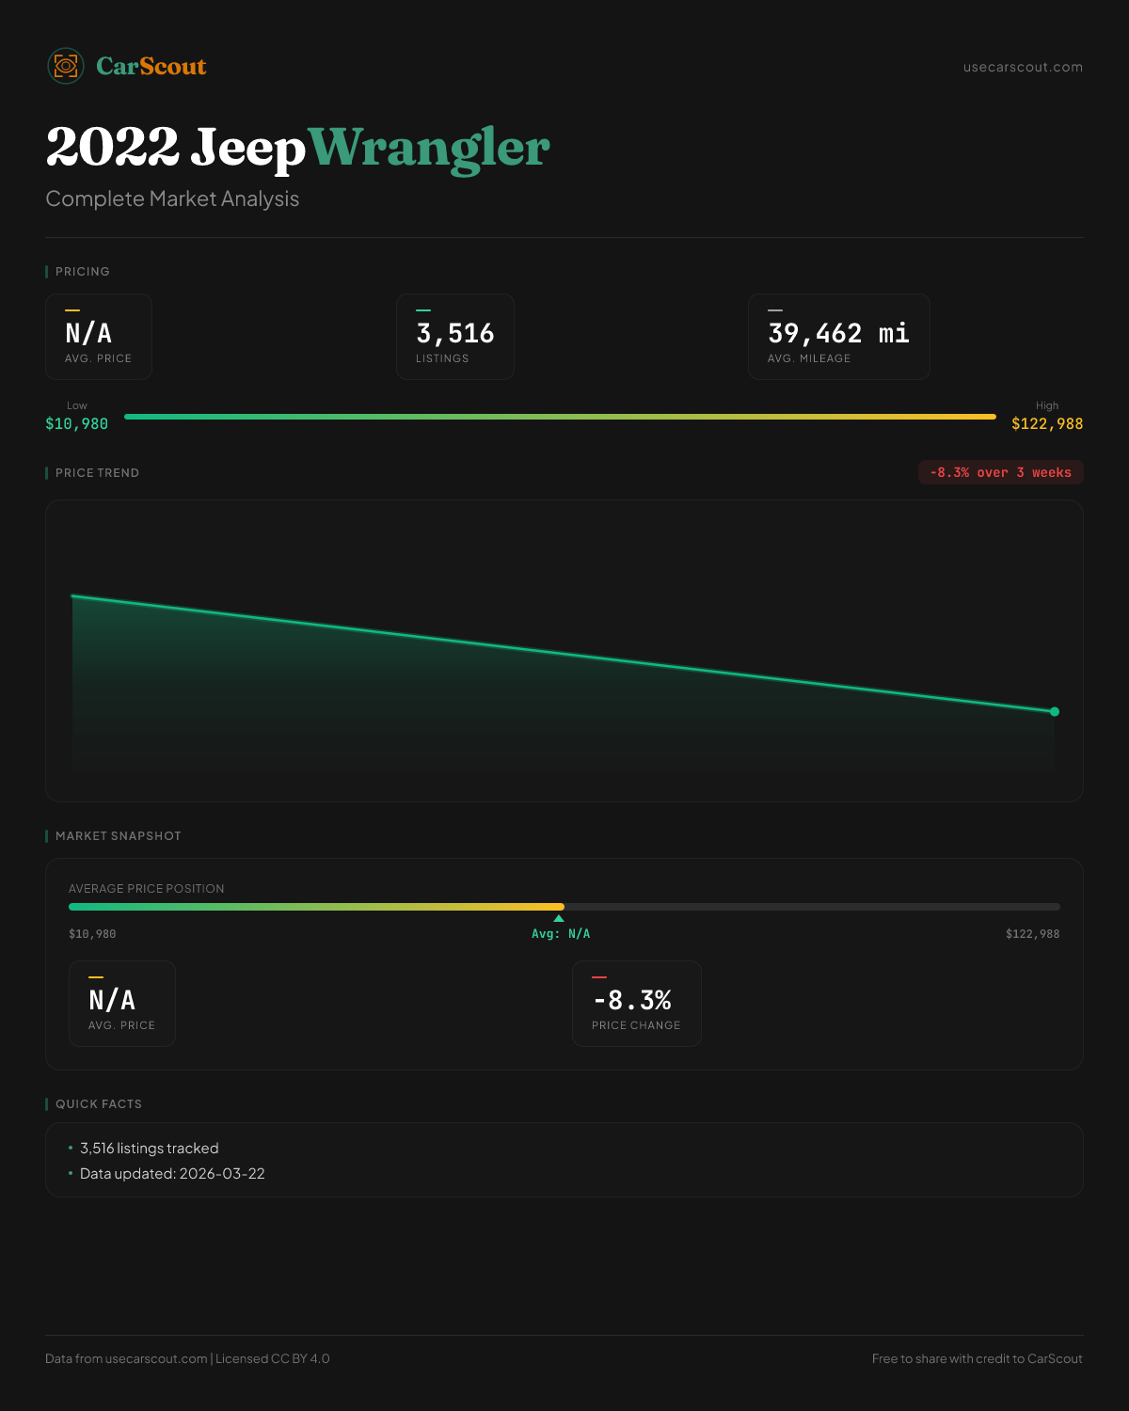Click the $10,980 low price value
The image size is (1129, 1411).
pos(77,423)
